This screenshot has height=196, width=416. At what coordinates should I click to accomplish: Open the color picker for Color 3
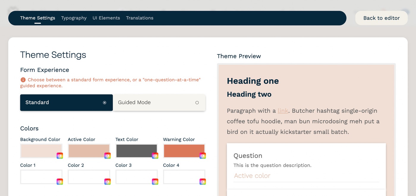coord(155,181)
